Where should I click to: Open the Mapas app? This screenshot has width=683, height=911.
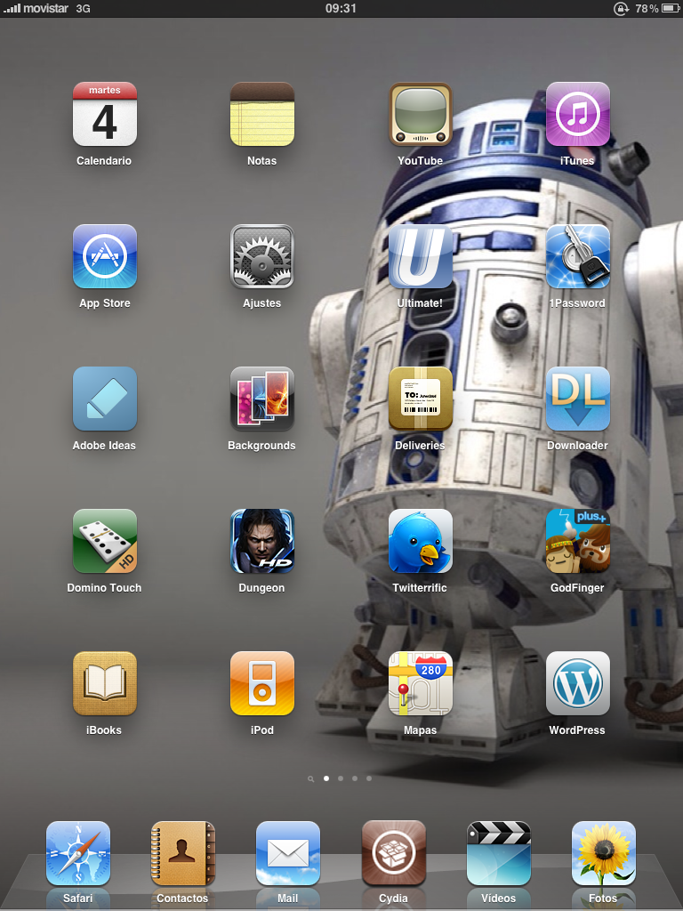(x=420, y=683)
